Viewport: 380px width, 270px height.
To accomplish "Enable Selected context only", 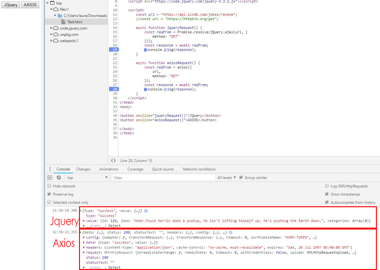I will click(49, 202).
